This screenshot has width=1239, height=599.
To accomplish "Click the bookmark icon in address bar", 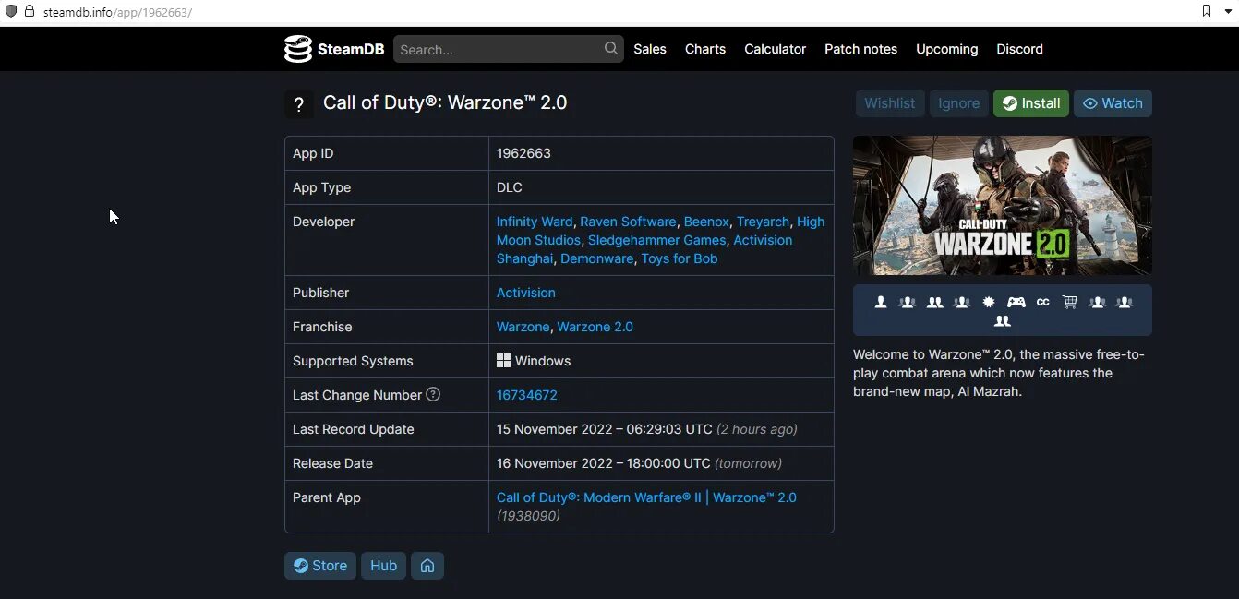I will pyautogui.click(x=1207, y=11).
